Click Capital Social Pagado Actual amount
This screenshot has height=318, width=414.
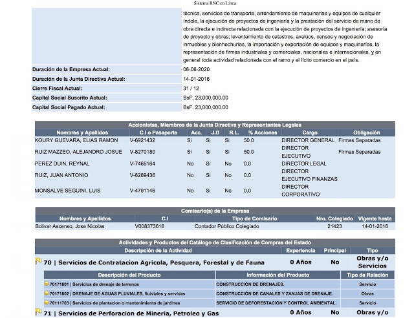click(206, 107)
